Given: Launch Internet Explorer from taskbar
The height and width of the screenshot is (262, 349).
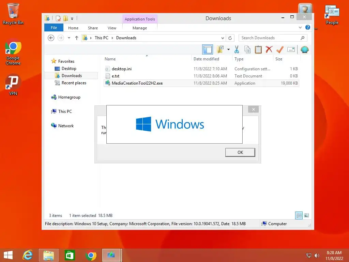Looking at the screenshot, I should pos(28,255).
